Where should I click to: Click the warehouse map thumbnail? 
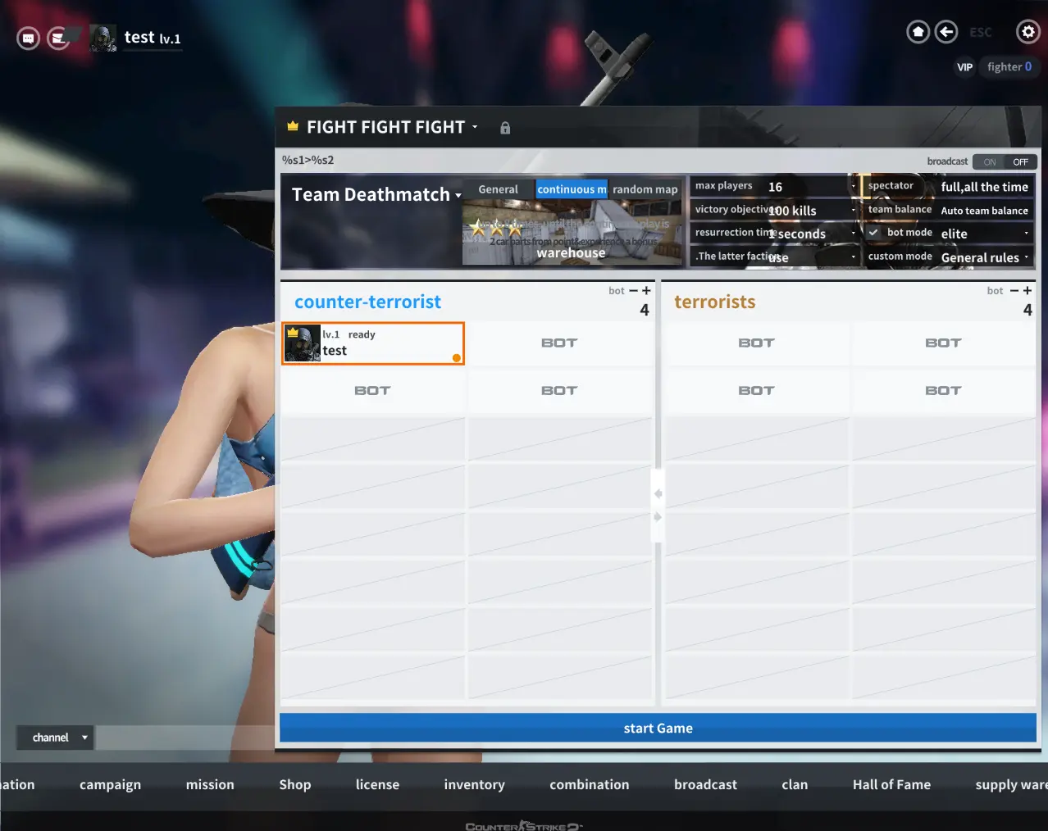coord(572,232)
